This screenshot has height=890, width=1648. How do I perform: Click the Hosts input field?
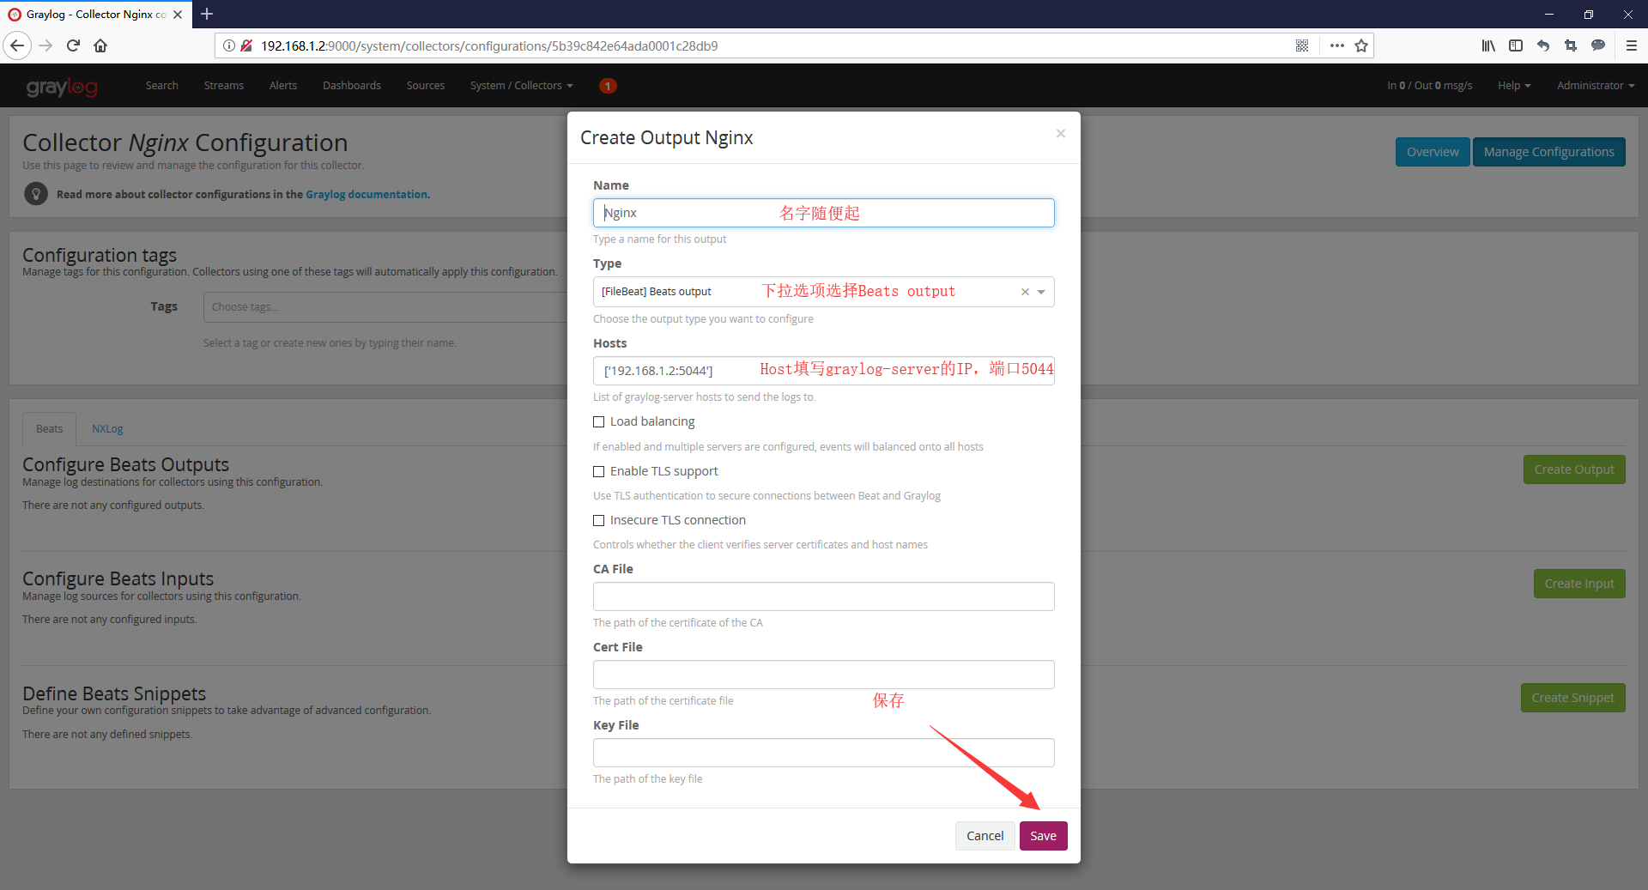pos(823,371)
